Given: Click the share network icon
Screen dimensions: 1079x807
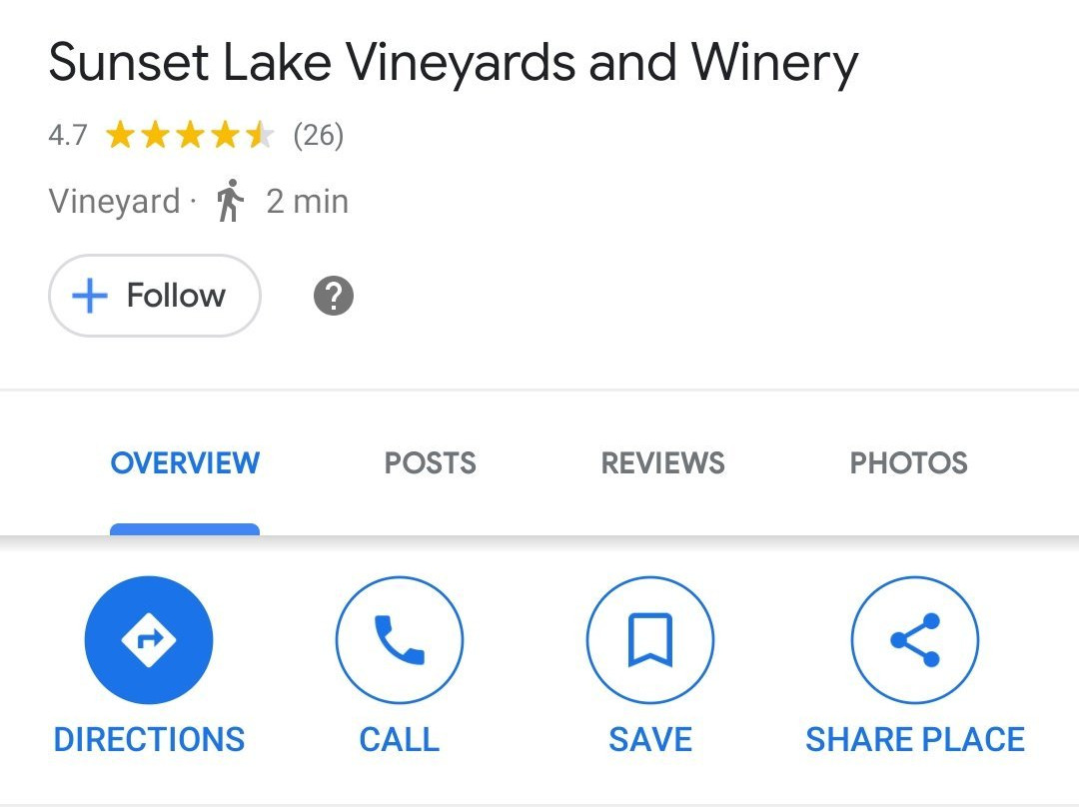Looking at the screenshot, I should [914, 640].
